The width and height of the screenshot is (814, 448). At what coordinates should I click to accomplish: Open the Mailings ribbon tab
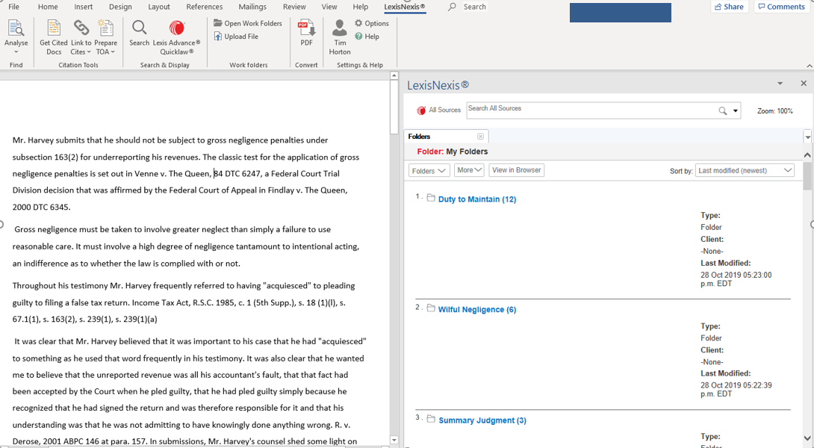(252, 7)
